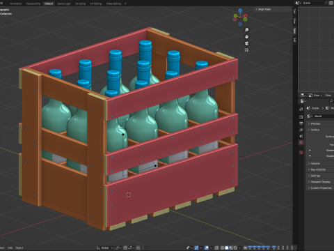
Task: Open the editor type dropdown of the upper-right editor
Action: click(x=303, y=95)
